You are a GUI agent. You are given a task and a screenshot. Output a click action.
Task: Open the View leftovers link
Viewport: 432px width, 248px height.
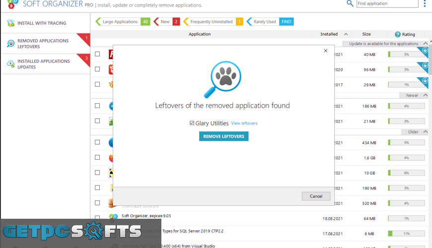[x=244, y=124]
